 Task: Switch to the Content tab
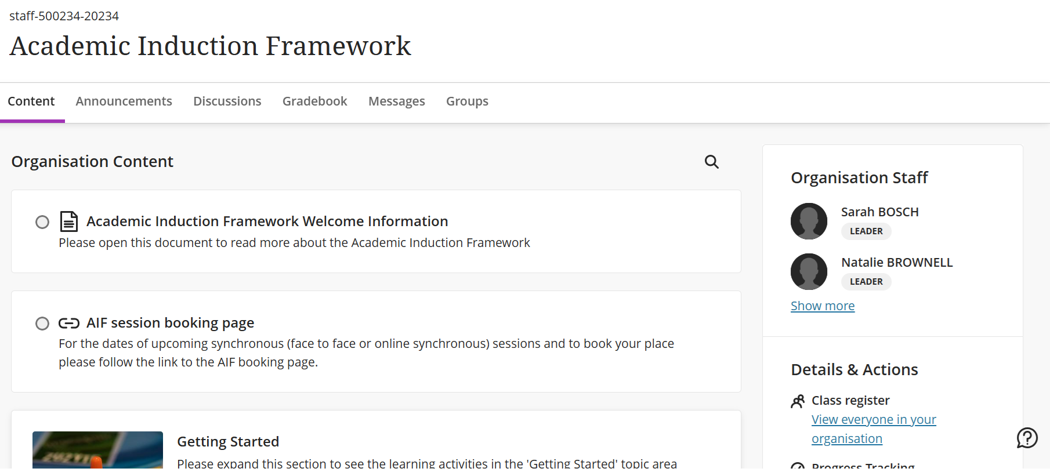(x=31, y=101)
